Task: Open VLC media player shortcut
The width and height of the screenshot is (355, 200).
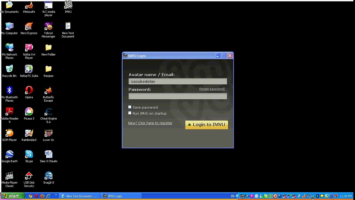Action: (48, 9)
